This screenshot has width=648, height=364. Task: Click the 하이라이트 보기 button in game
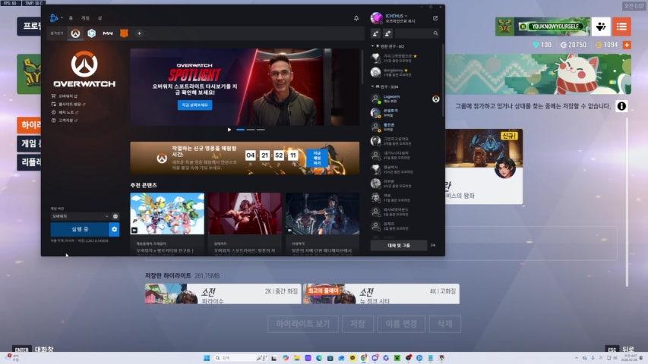[303, 324]
